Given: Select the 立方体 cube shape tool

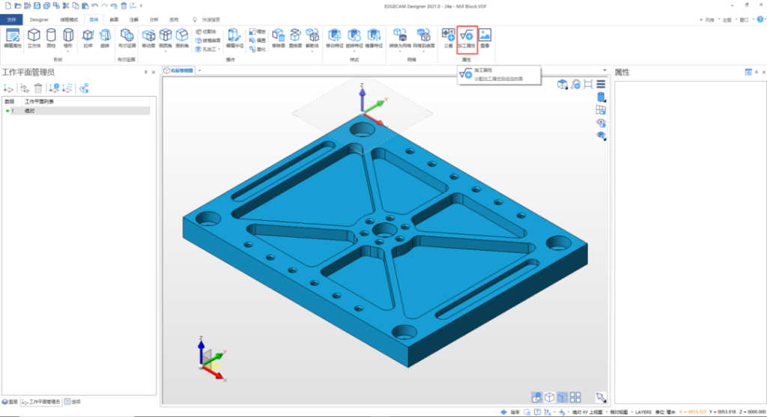Looking at the screenshot, I should coord(34,37).
